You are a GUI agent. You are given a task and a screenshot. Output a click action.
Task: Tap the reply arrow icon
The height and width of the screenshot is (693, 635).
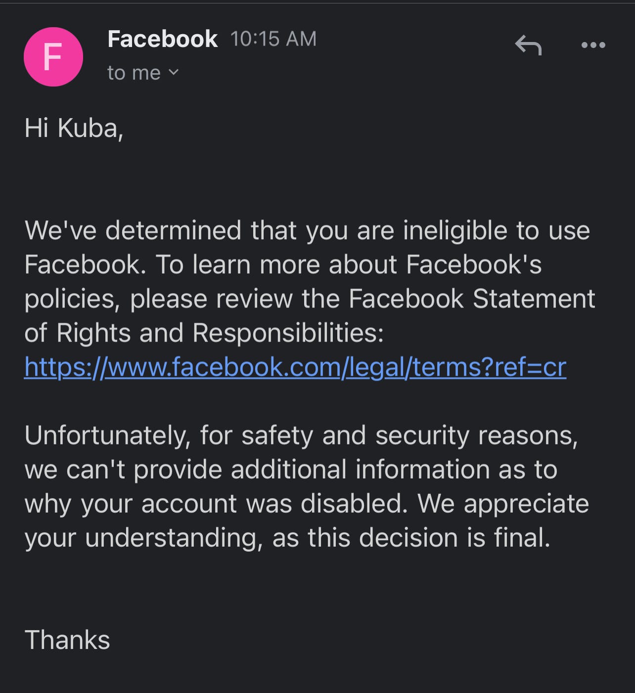pyautogui.click(x=528, y=45)
